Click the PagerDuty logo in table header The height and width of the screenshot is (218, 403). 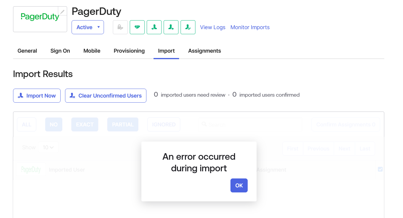(x=31, y=170)
